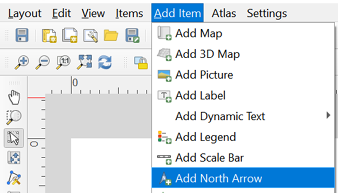Refresh the layout view
Viewport: 338px width, 193px height.
pyautogui.click(x=105, y=62)
